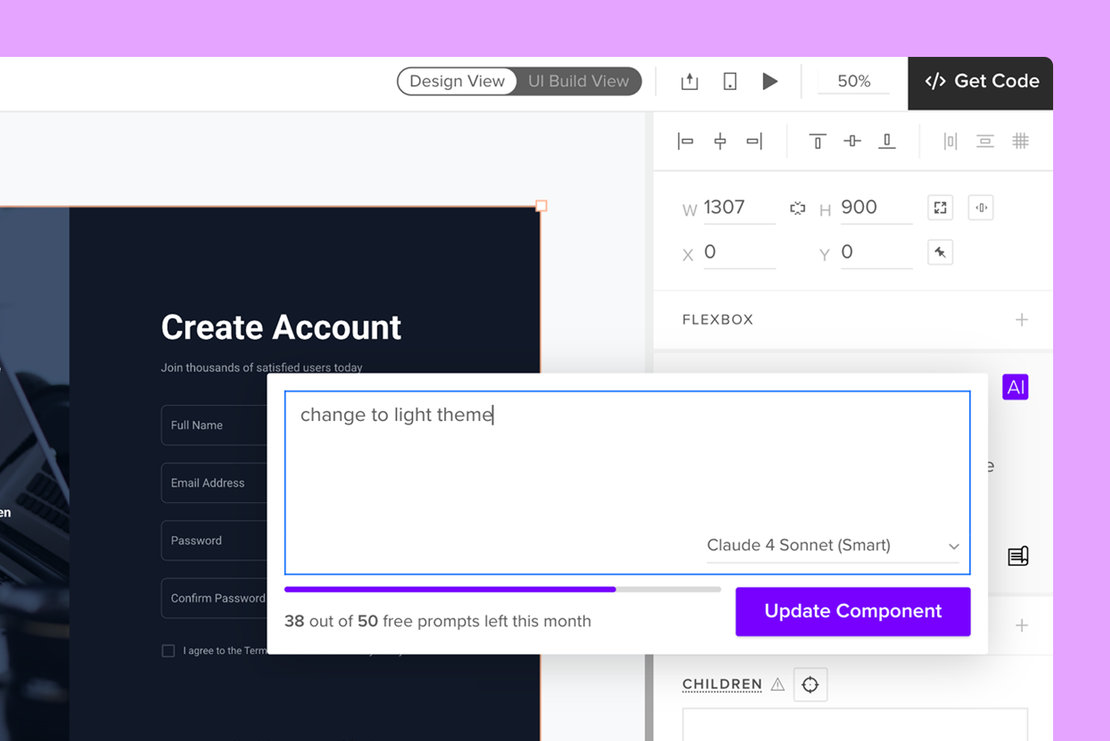Screen dimensions: 1110x741
Task: Open the script/changelog icon below the AI badge
Action: pyautogui.click(x=1019, y=556)
